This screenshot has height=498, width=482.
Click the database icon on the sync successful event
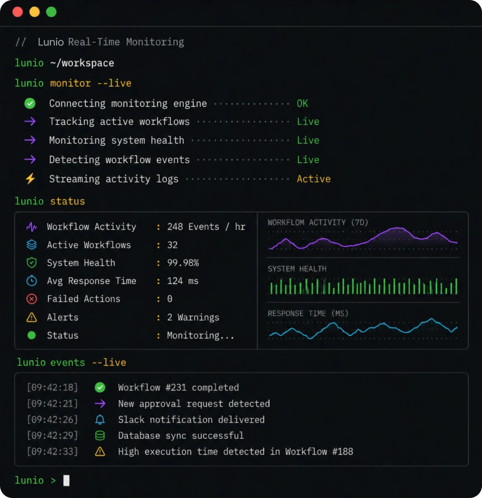pyautogui.click(x=100, y=436)
